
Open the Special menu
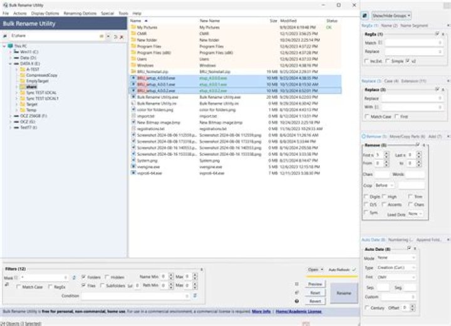107,14
